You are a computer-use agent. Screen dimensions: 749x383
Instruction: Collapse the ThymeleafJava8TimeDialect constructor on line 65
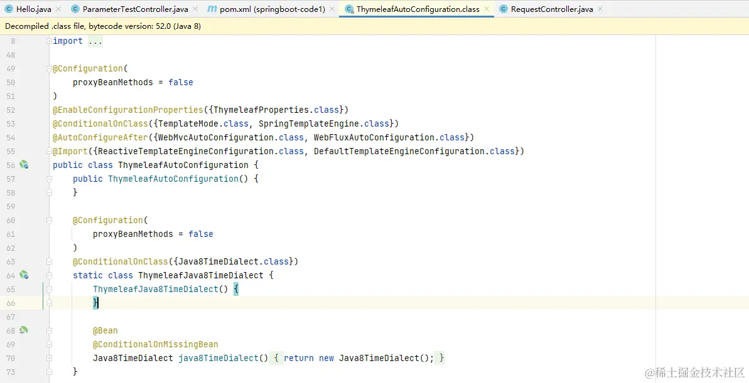coord(49,289)
